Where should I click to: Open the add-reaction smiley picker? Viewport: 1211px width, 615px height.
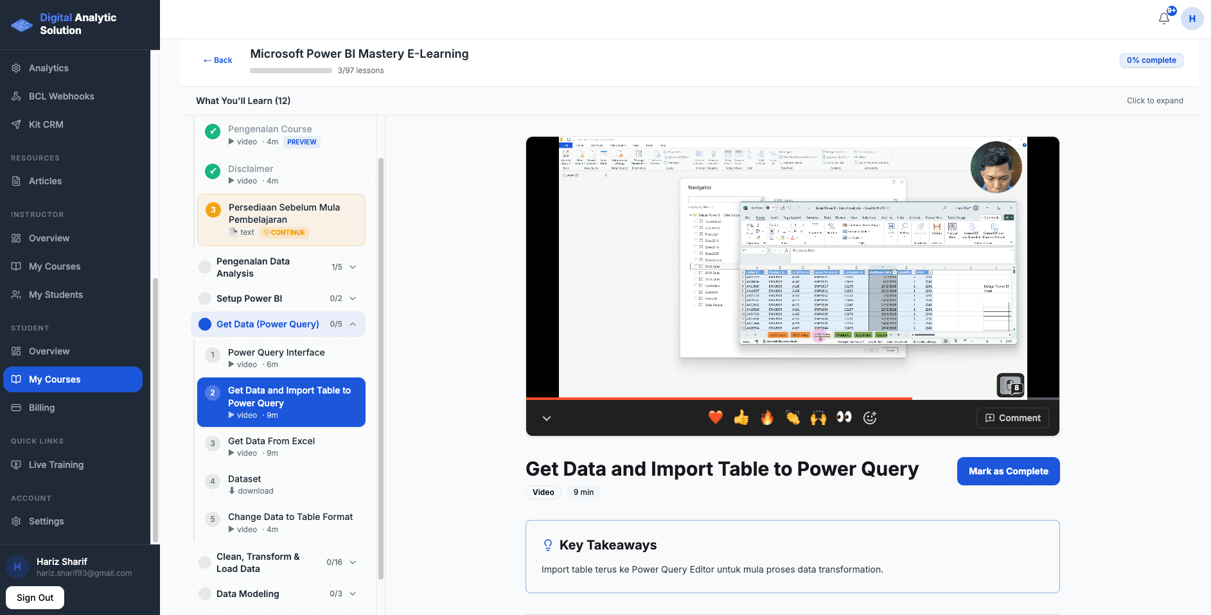(x=870, y=418)
